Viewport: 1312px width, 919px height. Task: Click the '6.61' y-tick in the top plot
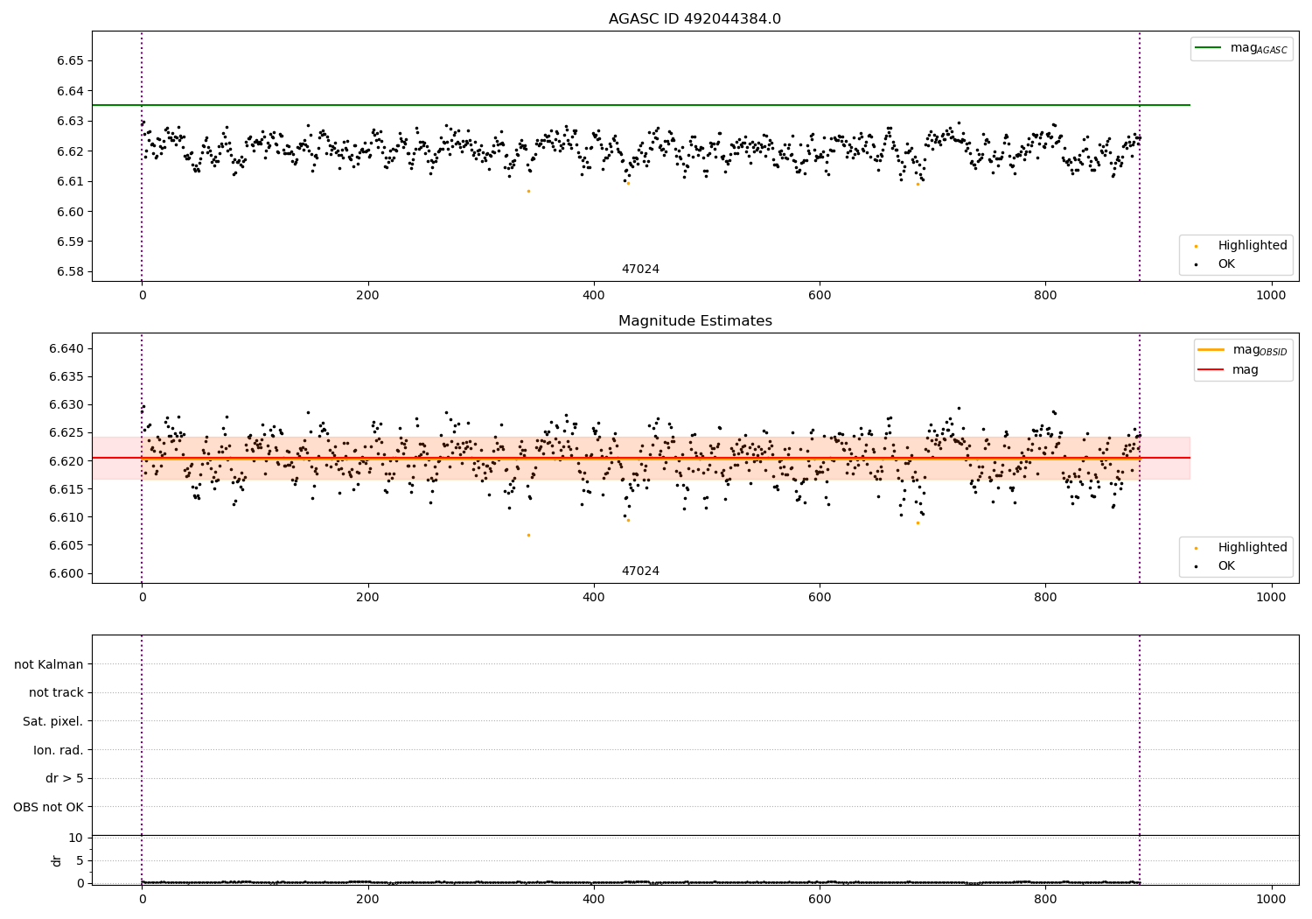click(x=71, y=182)
